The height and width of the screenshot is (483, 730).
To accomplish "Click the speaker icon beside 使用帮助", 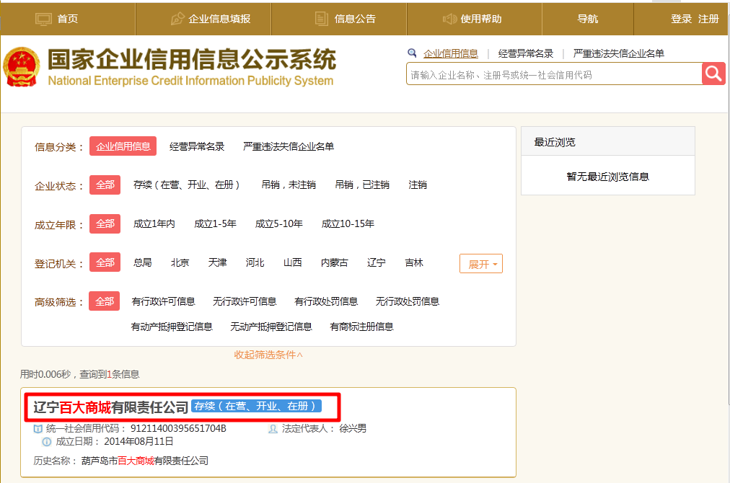I will click(x=449, y=19).
